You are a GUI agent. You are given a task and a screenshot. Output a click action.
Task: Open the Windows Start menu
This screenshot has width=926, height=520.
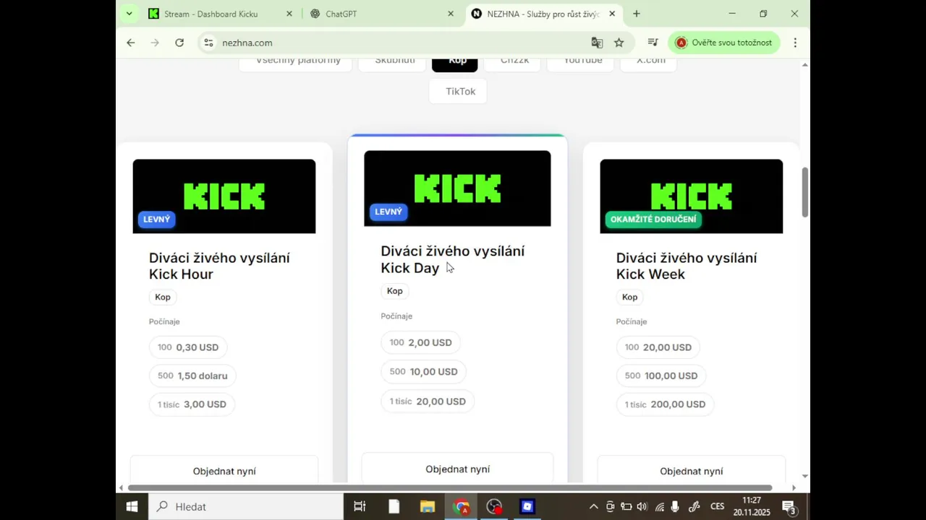(132, 506)
